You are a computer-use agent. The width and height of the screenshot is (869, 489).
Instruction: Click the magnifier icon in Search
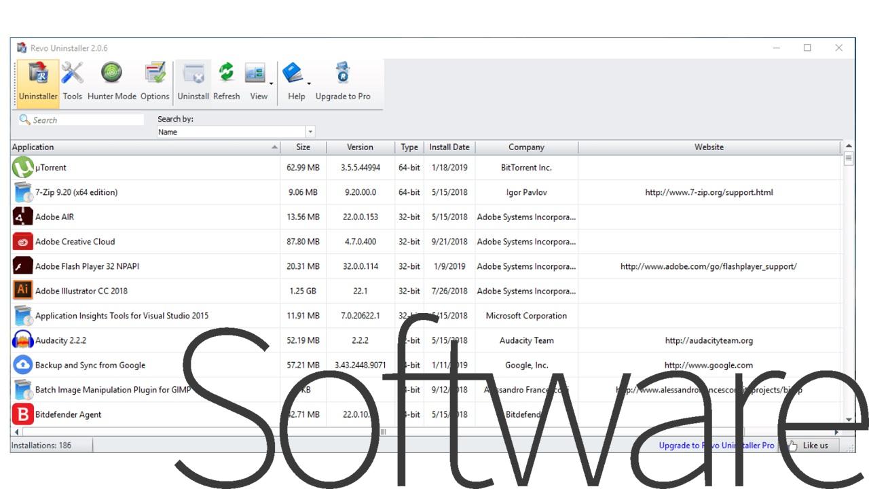[25, 120]
